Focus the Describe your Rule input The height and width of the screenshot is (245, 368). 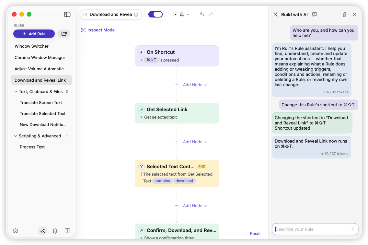pos(315,229)
